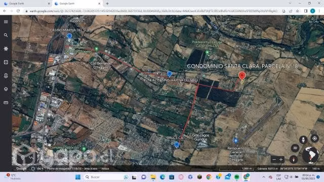Click the Aeropuerto General Bernardo O'Higgins marker
Screen dimensions: 324x182
coord(235,141)
